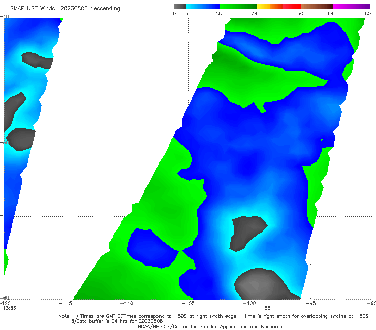
Task: Click the longitude label '-110'
Action: 127,303
